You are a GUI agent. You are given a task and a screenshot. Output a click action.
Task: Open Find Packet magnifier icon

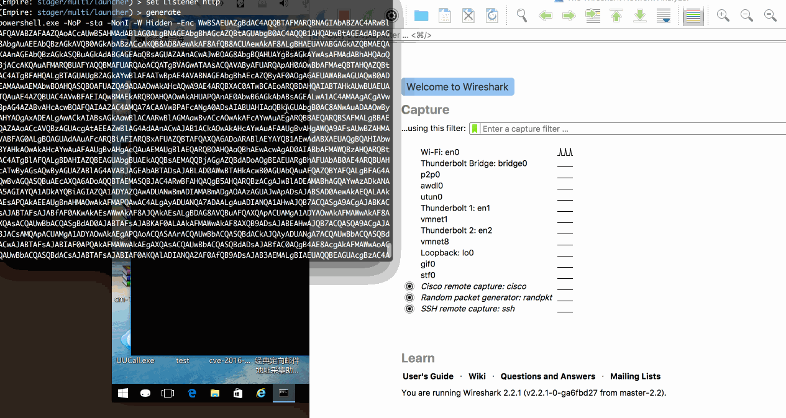coord(522,16)
